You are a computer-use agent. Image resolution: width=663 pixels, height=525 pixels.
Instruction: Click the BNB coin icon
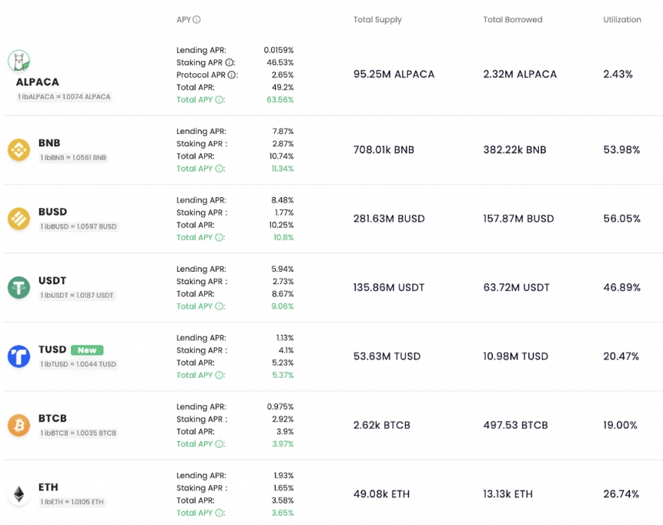click(x=18, y=149)
